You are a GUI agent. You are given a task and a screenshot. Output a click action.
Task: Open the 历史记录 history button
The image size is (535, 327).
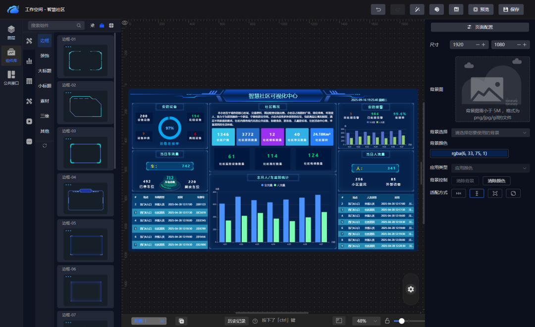pos(236,321)
